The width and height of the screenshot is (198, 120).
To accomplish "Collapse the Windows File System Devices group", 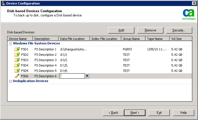I will pos(11,44).
